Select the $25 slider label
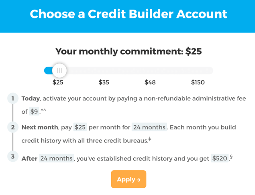This screenshot has height=195, width=255. point(58,82)
